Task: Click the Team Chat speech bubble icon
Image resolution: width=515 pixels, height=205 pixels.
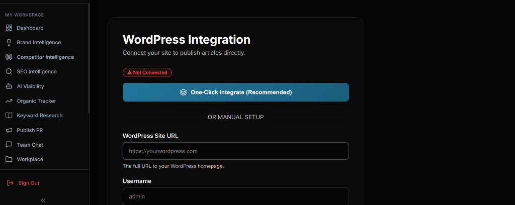Action: click(9, 145)
